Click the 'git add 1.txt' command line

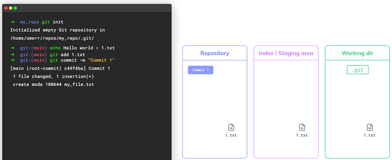(48, 55)
